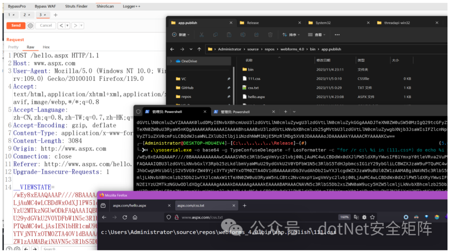The height and width of the screenshot is (252, 450).
Task: Reload the Firefox page
Action: pyautogui.click(x=125, y=217)
